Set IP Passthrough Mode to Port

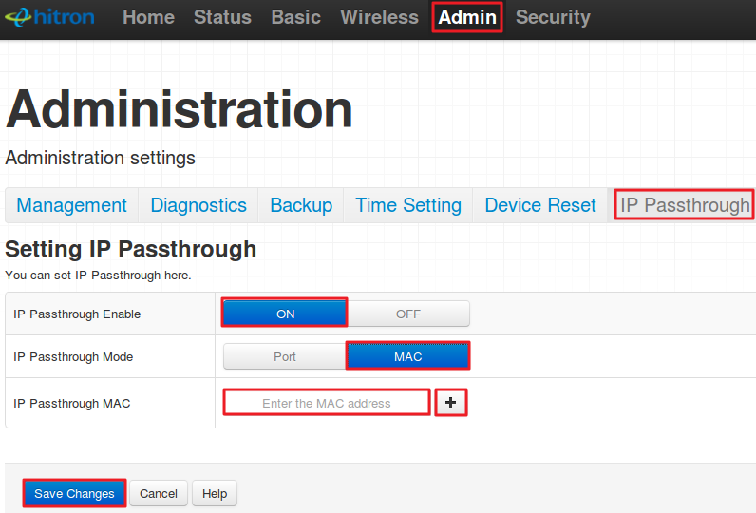click(x=285, y=357)
